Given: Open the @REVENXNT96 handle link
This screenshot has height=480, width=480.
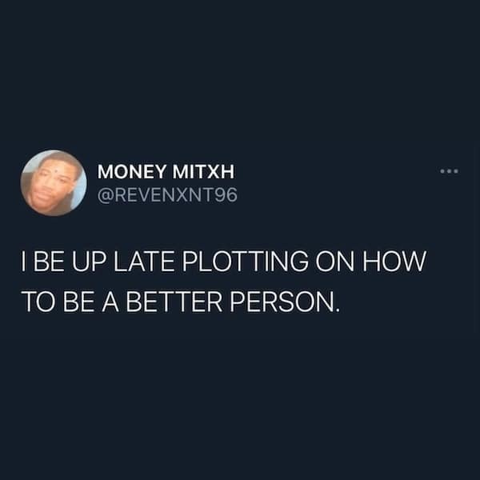Looking at the screenshot, I should coord(167,195).
